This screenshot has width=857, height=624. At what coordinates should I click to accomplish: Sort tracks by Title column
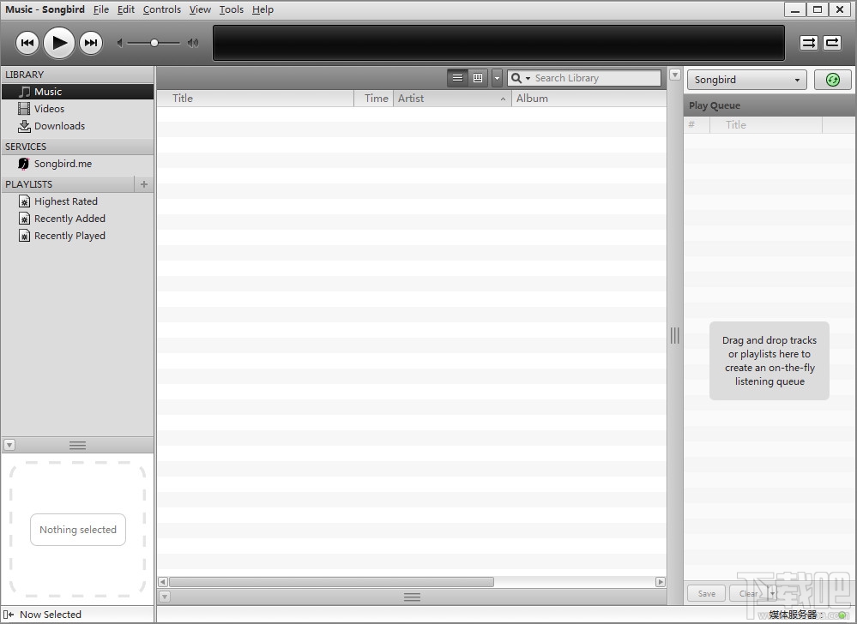pyautogui.click(x=256, y=99)
